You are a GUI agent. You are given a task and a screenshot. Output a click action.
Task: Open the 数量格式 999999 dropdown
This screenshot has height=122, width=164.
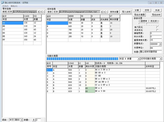(x=160, y=44)
